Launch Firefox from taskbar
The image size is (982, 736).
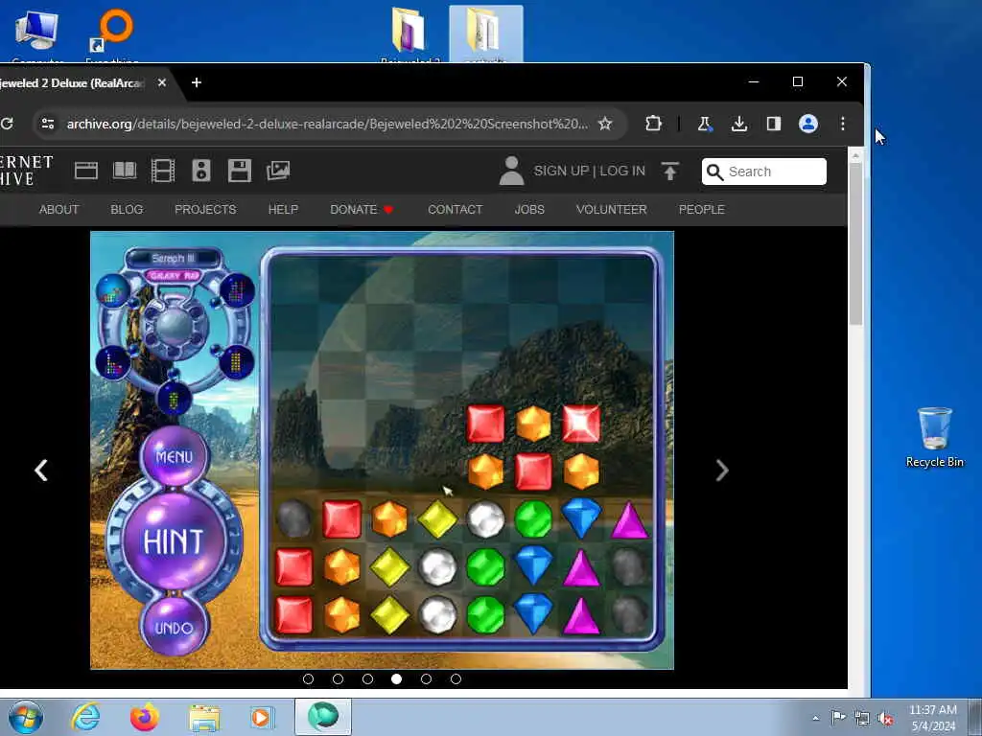(x=145, y=717)
